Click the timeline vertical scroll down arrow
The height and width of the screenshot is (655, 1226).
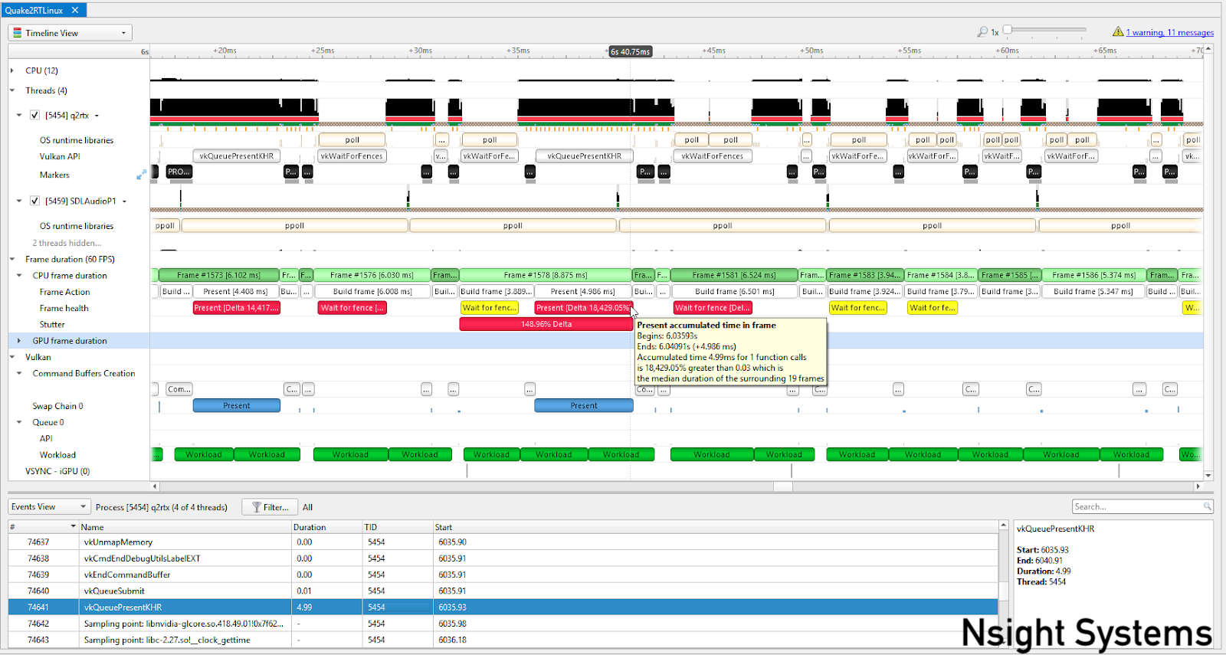click(x=1208, y=476)
